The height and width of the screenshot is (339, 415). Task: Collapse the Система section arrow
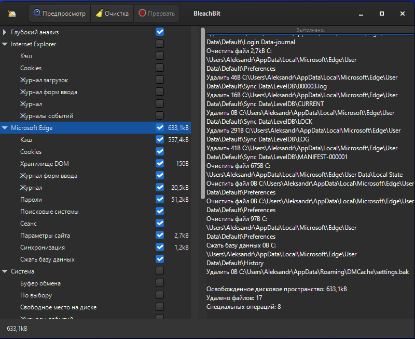5,271
